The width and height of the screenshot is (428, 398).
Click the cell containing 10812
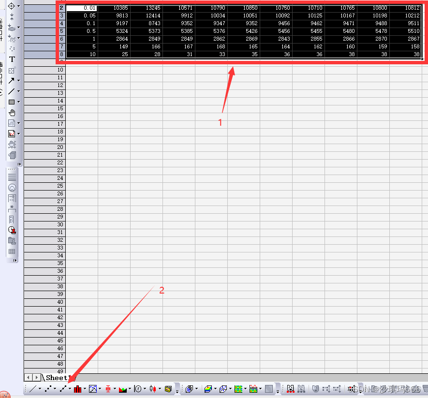(x=406, y=8)
